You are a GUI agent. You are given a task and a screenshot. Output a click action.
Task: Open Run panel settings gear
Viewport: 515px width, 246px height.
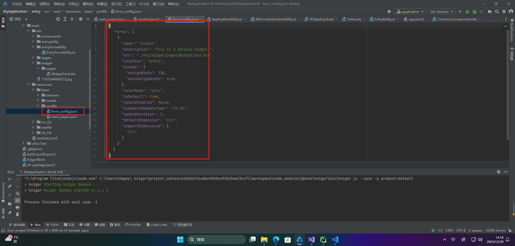tap(499, 172)
